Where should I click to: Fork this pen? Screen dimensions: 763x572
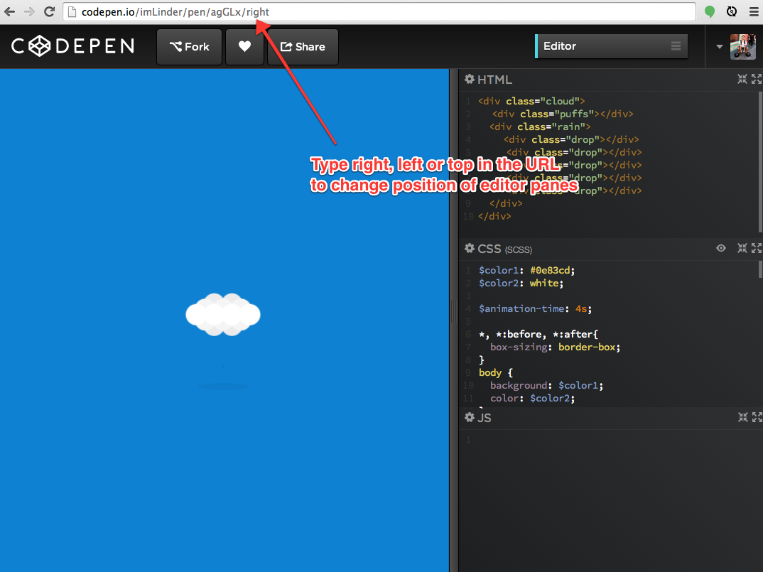click(x=189, y=46)
